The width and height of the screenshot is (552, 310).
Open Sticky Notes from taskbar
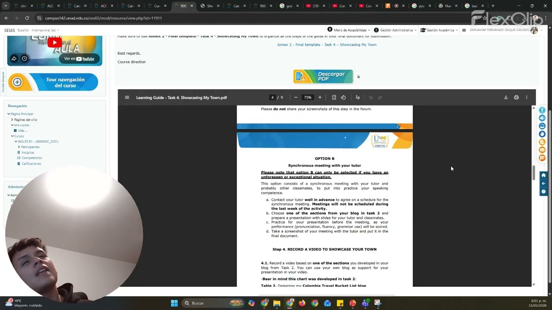pyautogui.click(x=340, y=303)
